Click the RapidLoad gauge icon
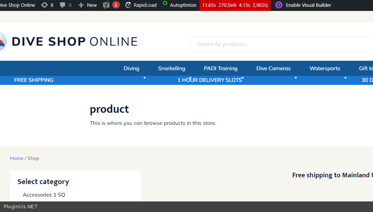This screenshot has width=373, height=212. [128, 5]
